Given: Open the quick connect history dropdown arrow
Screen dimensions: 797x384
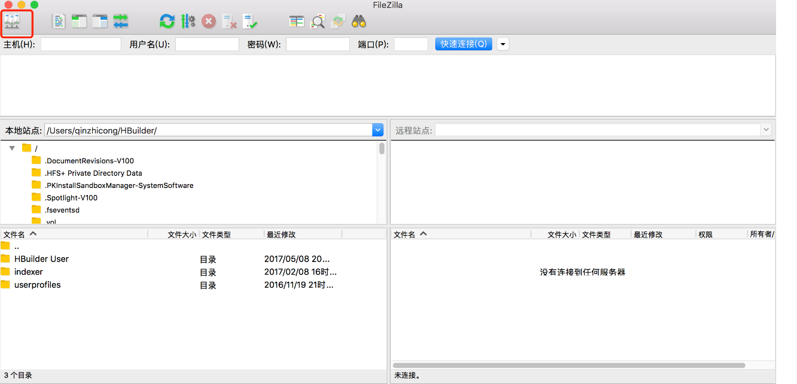Looking at the screenshot, I should coord(503,44).
